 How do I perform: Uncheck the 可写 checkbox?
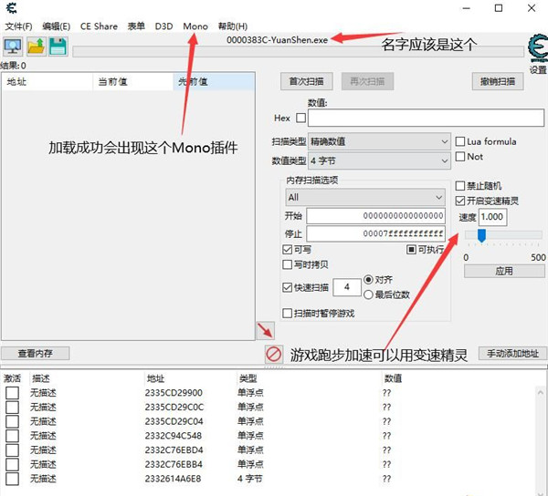tap(287, 250)
